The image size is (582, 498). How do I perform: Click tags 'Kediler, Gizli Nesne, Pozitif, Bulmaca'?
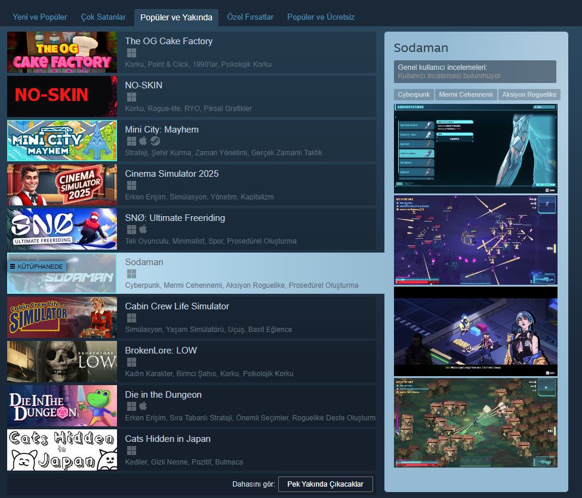184,462
